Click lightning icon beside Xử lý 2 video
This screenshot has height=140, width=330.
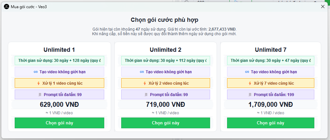(145, 83)
